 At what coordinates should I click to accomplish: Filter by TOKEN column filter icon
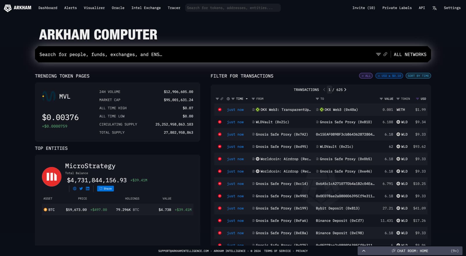pyautogui.click(x=398, y=99)
